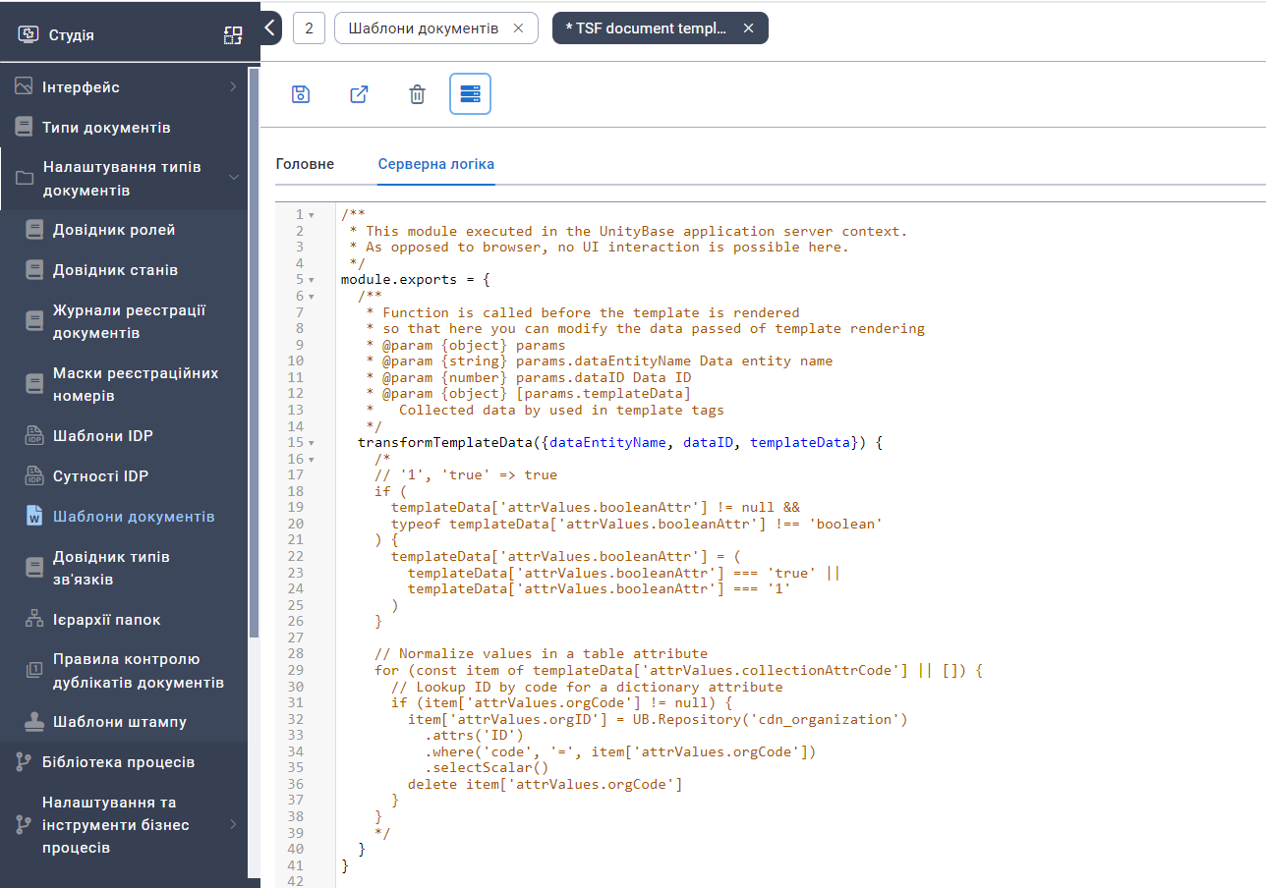
Task: Collapse the sidebar with the left chevron
Action: 271,28
